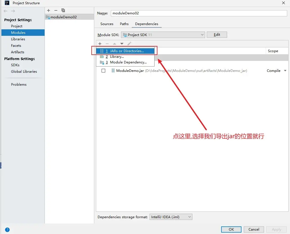Image resolution: width=290 pixels, height=234 pixels.
Task: Click the Edit SDK button
Action: tap(217, 35)
